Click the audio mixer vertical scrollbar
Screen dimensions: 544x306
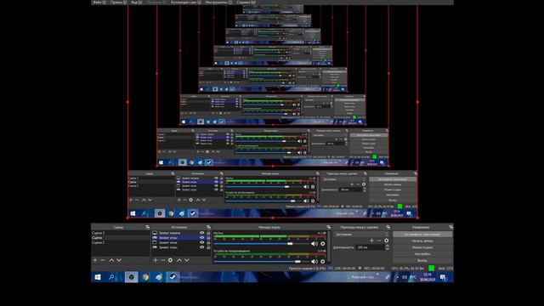[x=329, y=247]
